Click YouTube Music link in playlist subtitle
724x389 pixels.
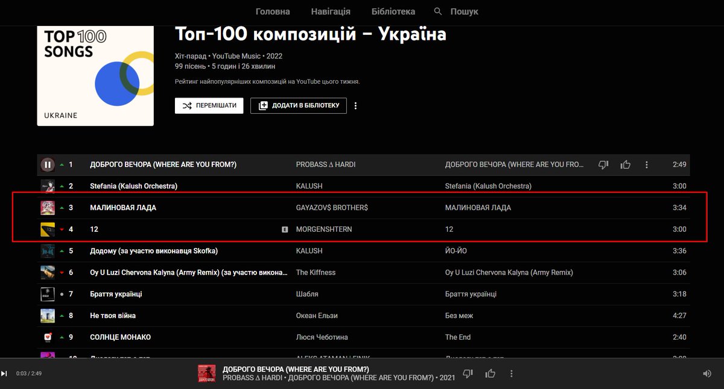click(x=237, y=56)
